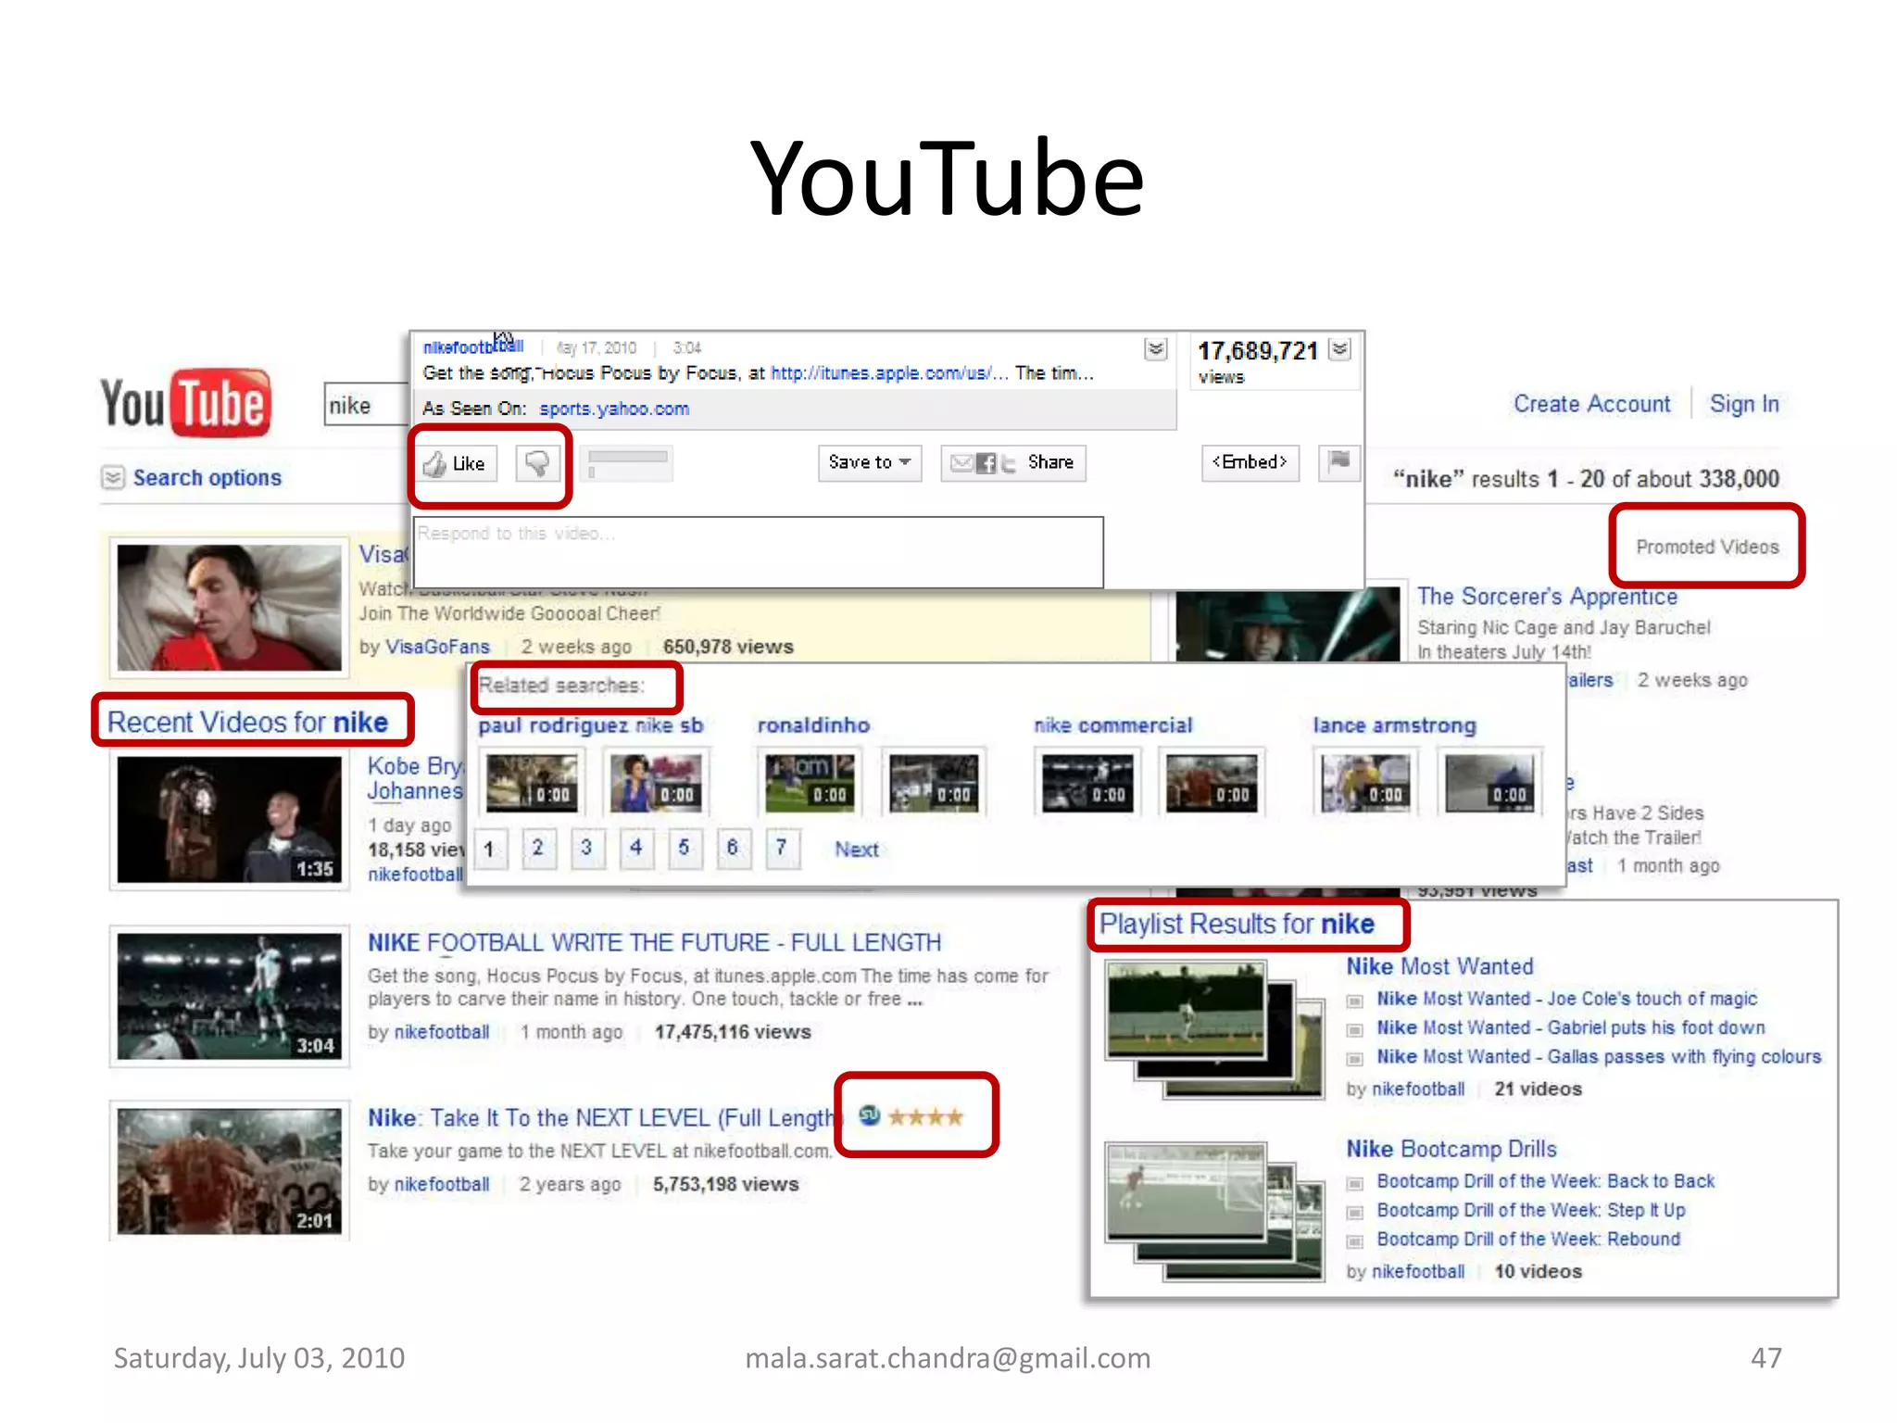Image resolution: width=1897 pixels, height=1423 pixels.
Task: Open Bootcamp Drill Step It Up video
Action: tap(1531, 1210)
